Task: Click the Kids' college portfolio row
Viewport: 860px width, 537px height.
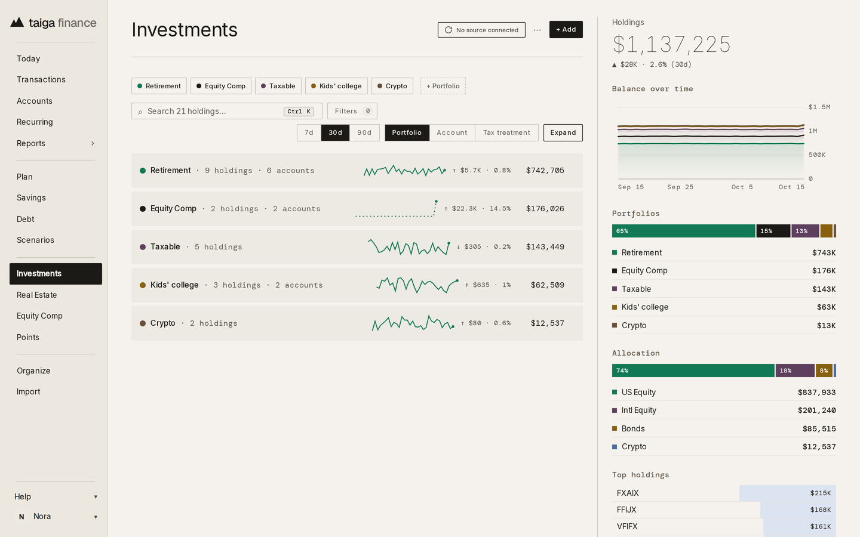Action: 357,285
